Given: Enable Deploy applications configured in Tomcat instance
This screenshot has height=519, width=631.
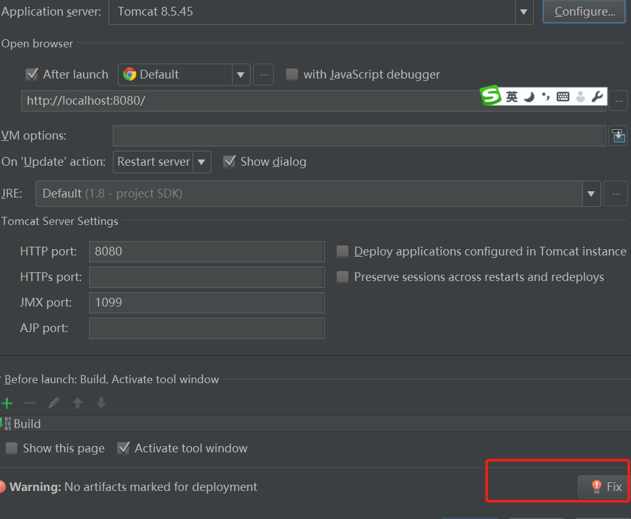Looking at the screenshot, I should (342, 251).
